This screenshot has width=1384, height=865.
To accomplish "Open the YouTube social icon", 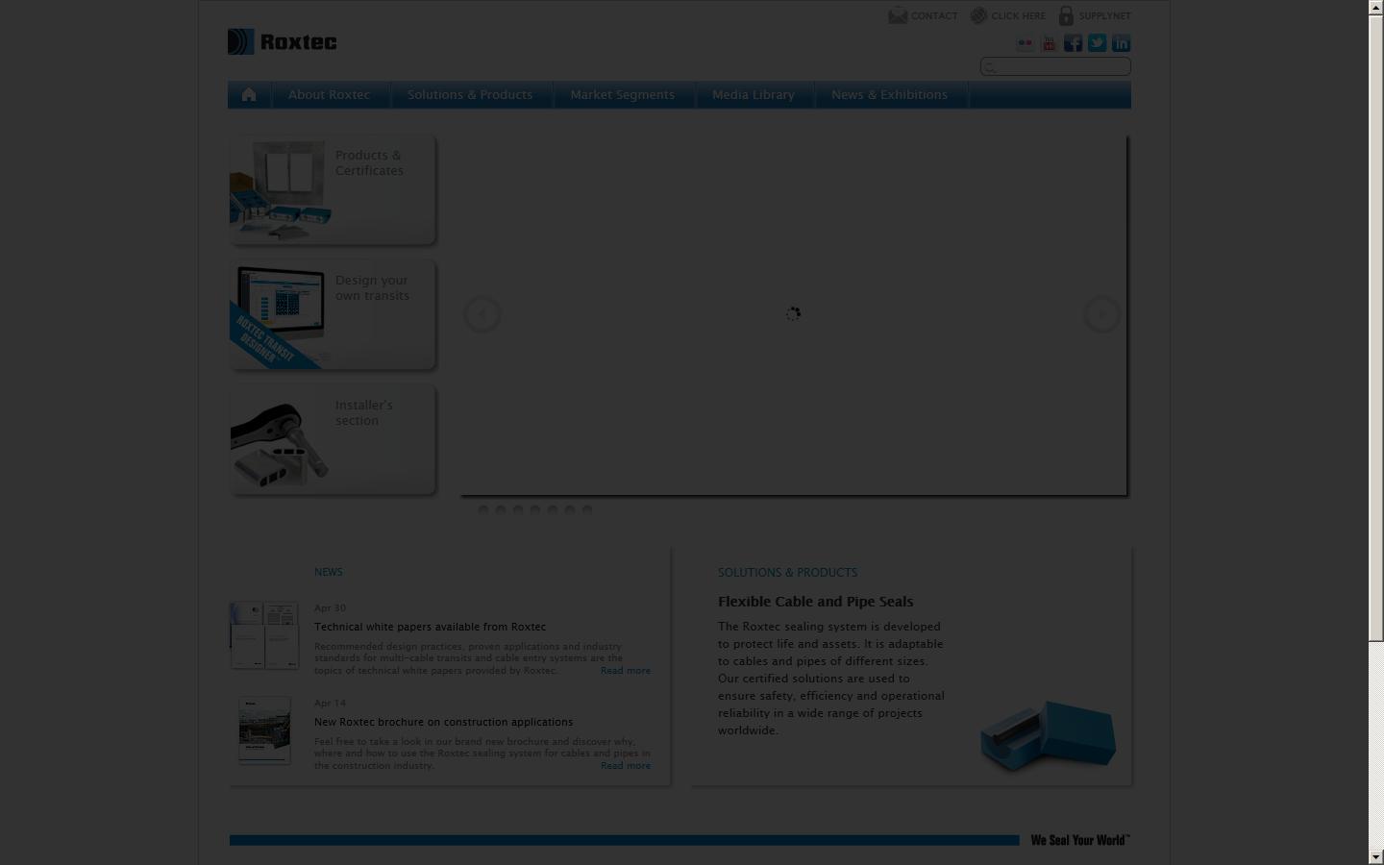I will coord(1050,43).
